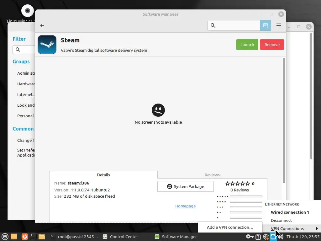Click the No screenshots available face icon
This screenshot has width=321, height=241.
158,110
